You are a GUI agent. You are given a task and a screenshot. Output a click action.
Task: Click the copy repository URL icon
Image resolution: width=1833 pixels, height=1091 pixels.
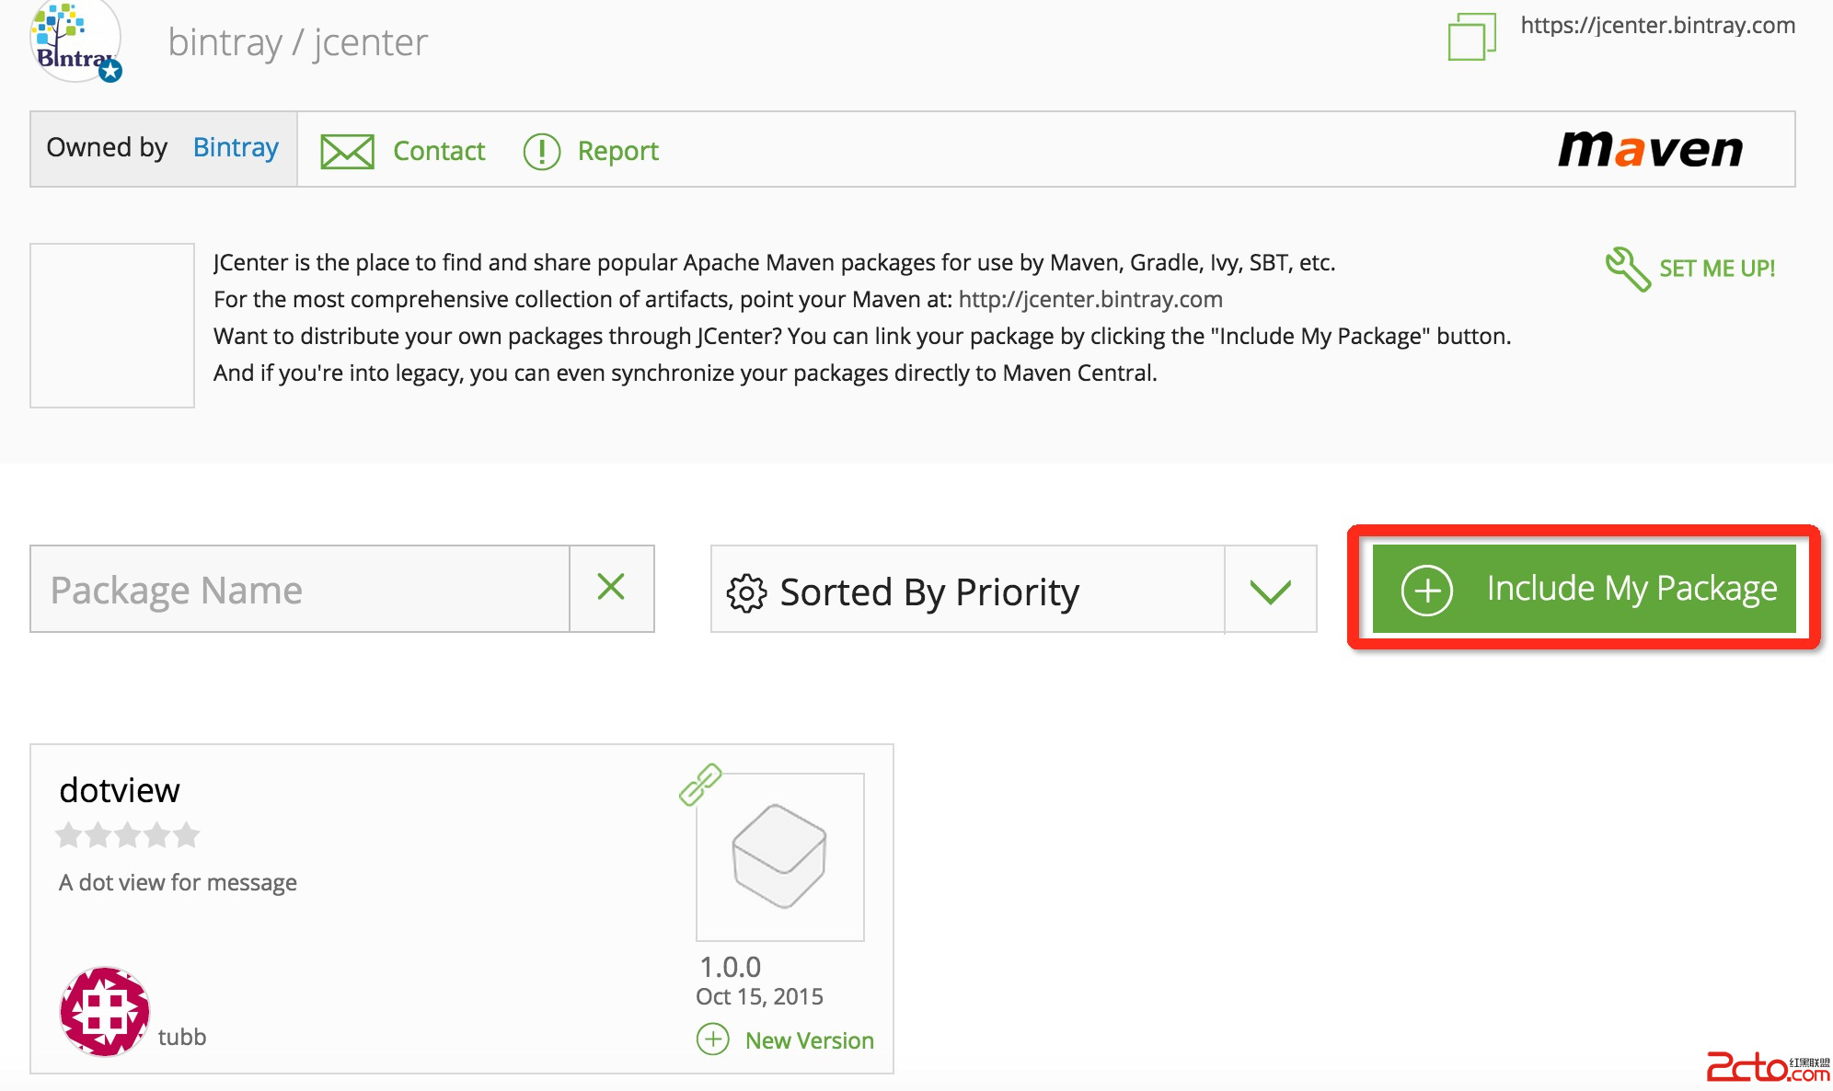click(x=1470, y=37)
